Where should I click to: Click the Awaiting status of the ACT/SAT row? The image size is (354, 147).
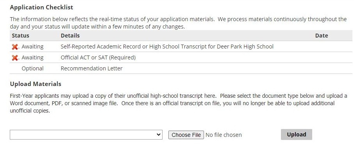(32, 57)
